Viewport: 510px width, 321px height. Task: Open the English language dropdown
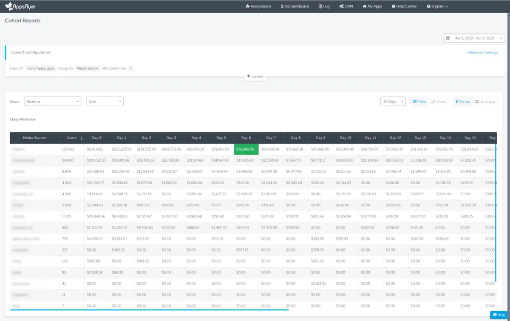437,6
